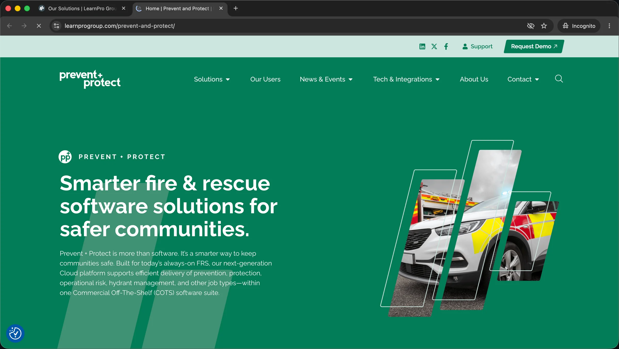Image resolution: width=619 pixels, height=349 pixels.
Task: Open the cookie preferences badge
Action: point(15,333)
